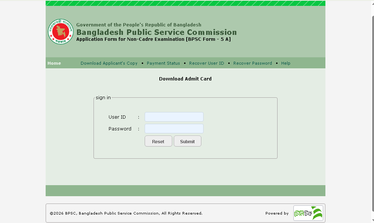Click inside the User ID field
Screen dimensions: 374x223
click(174, 116)
